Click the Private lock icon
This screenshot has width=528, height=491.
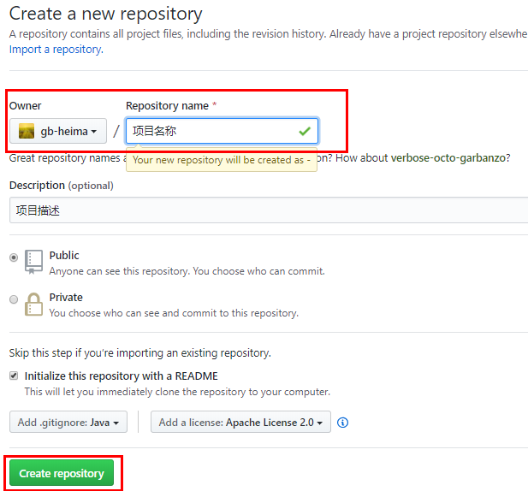33,305
